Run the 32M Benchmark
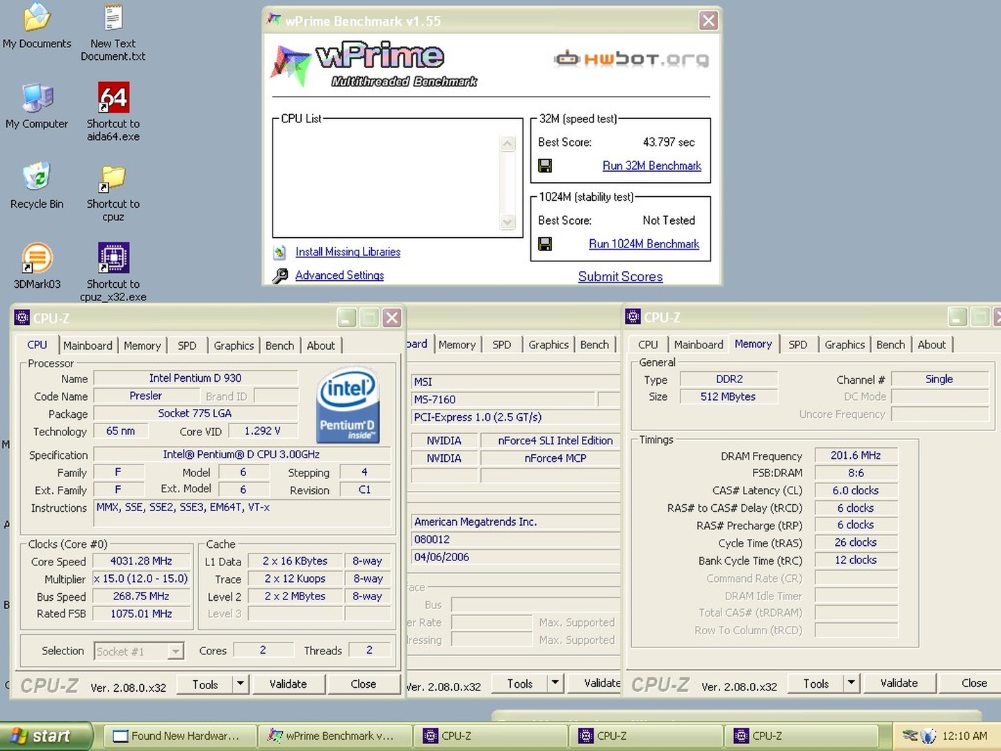The width and height of the screenshot is (1001, 751). coord(651,165)
